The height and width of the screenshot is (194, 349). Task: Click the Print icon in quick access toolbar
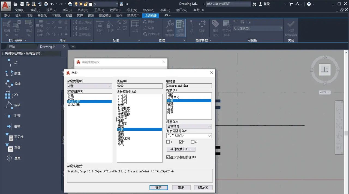coord(46,4)
